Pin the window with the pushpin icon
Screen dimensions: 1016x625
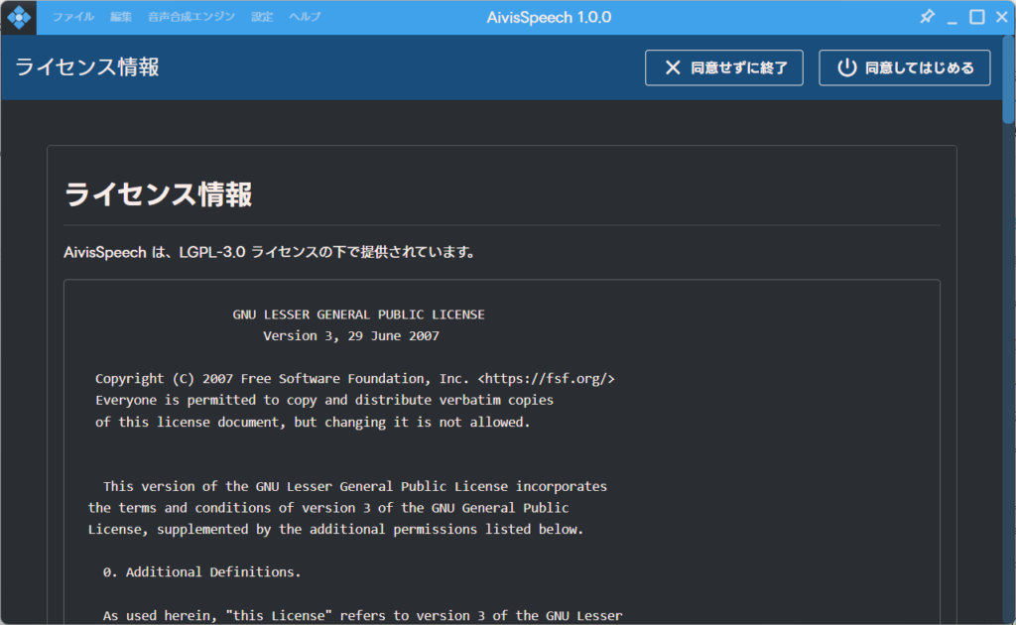(x=928, y=16)
